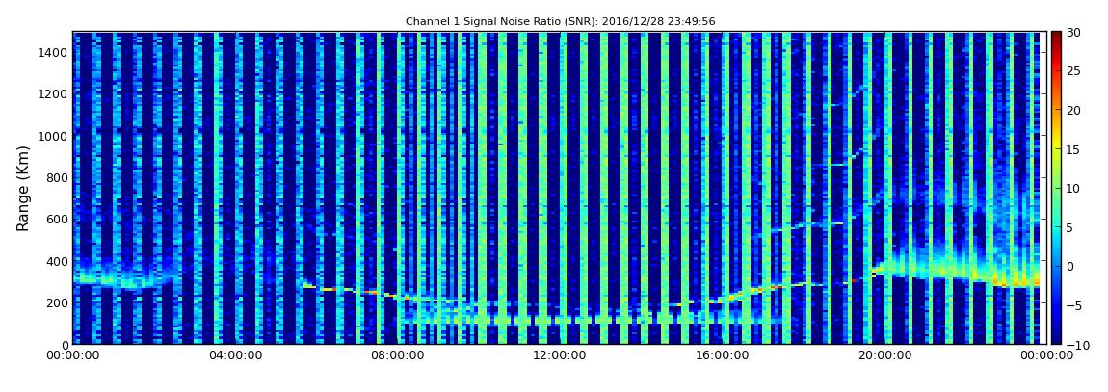Click the colorbar value 20
1108x392 pixels.
[1074, 110]
